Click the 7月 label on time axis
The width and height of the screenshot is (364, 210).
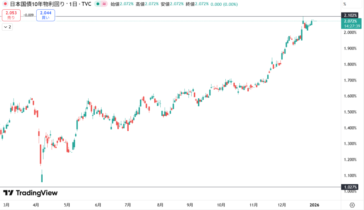[x=128, y=205]
